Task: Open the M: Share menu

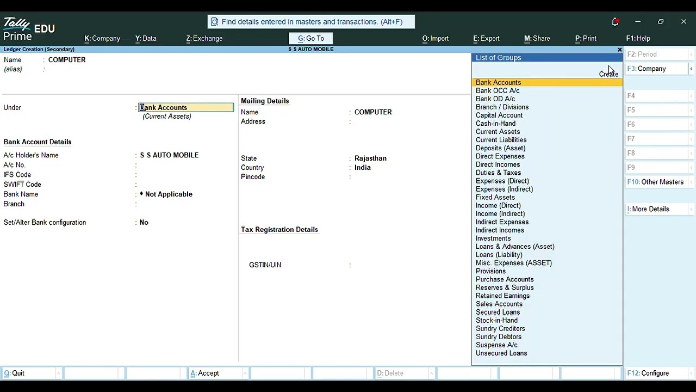Action: click(537, 39)
